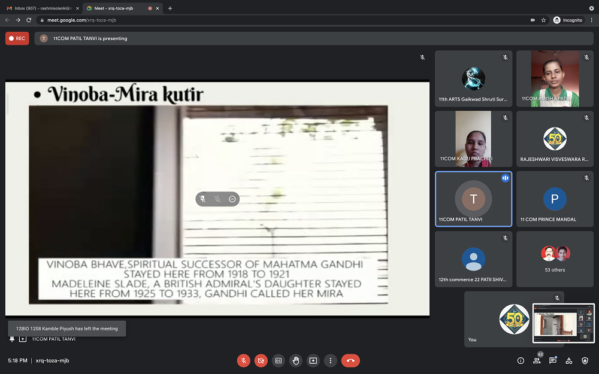Image resolution: width=599 pixels, height=374 pixels.
Task: Click the mute icon in presentation overlay
Action: [217, 199]
